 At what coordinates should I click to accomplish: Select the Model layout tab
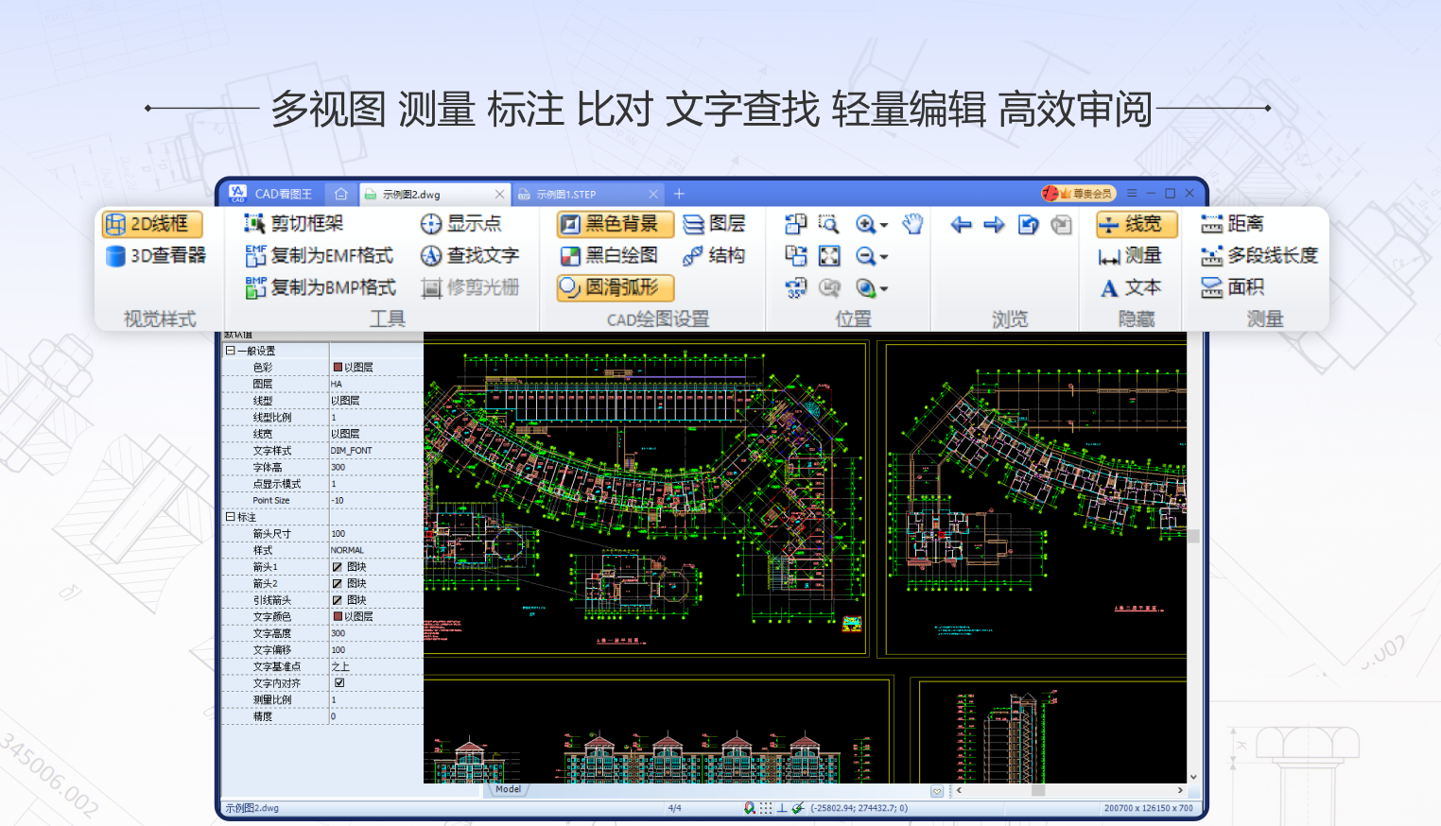click(508, 789)
